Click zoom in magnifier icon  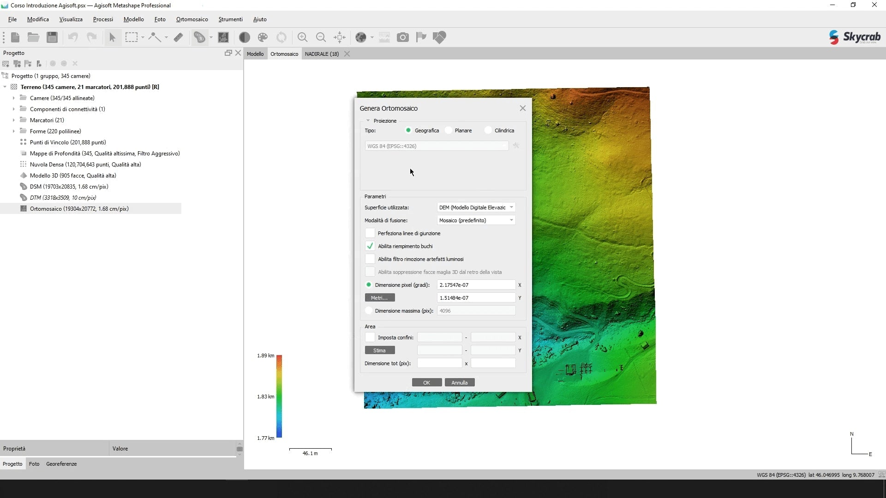tap(302, 37)
